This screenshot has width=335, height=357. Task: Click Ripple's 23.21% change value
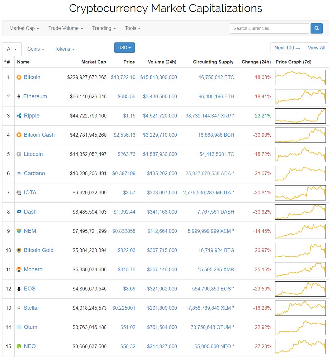click(263, 116)
